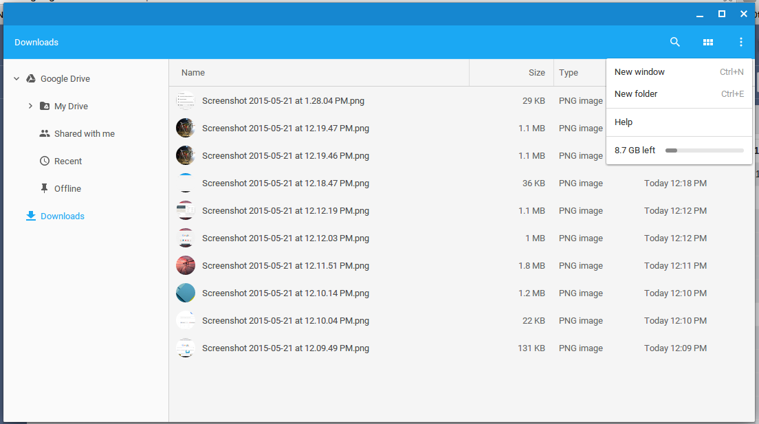
Task: Select file Screenshot 2015-05-21 at 12.11.51 PM.png
Action: click(x=285, y=266)
